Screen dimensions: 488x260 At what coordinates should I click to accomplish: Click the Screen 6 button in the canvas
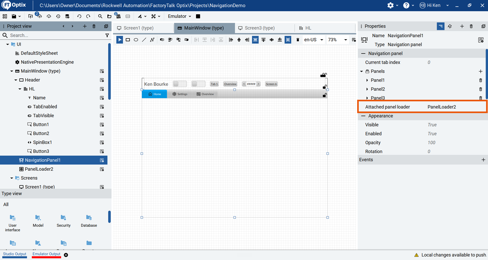click(x=271, y=84)
